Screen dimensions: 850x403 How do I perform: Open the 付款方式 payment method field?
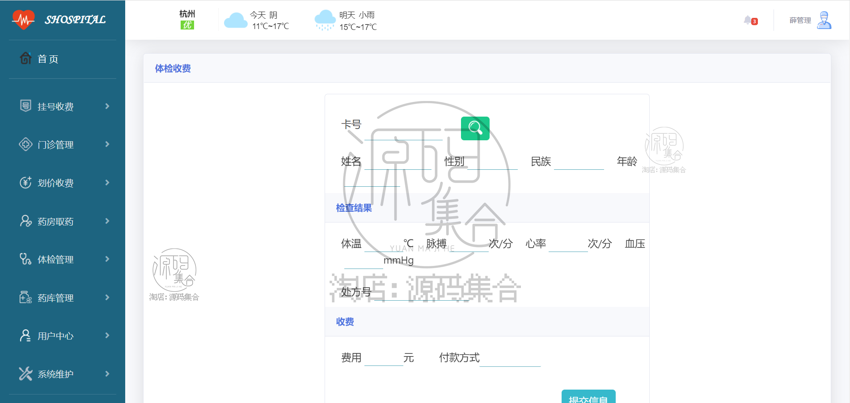[510, 358]
